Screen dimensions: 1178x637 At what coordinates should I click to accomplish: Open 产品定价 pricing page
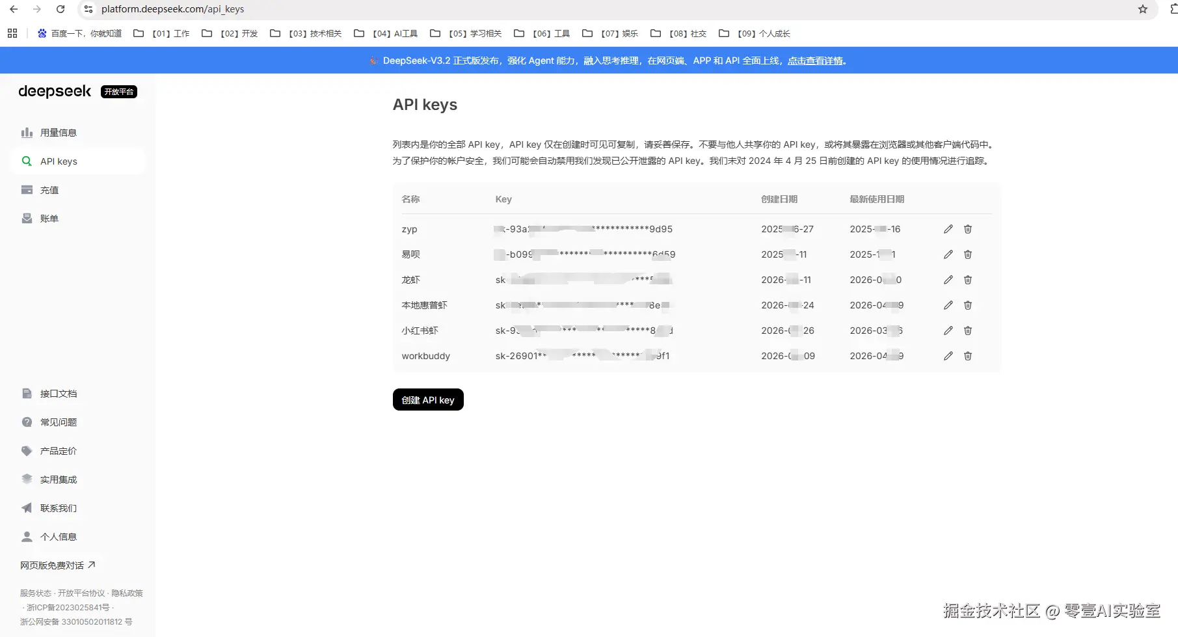[77, 451]
